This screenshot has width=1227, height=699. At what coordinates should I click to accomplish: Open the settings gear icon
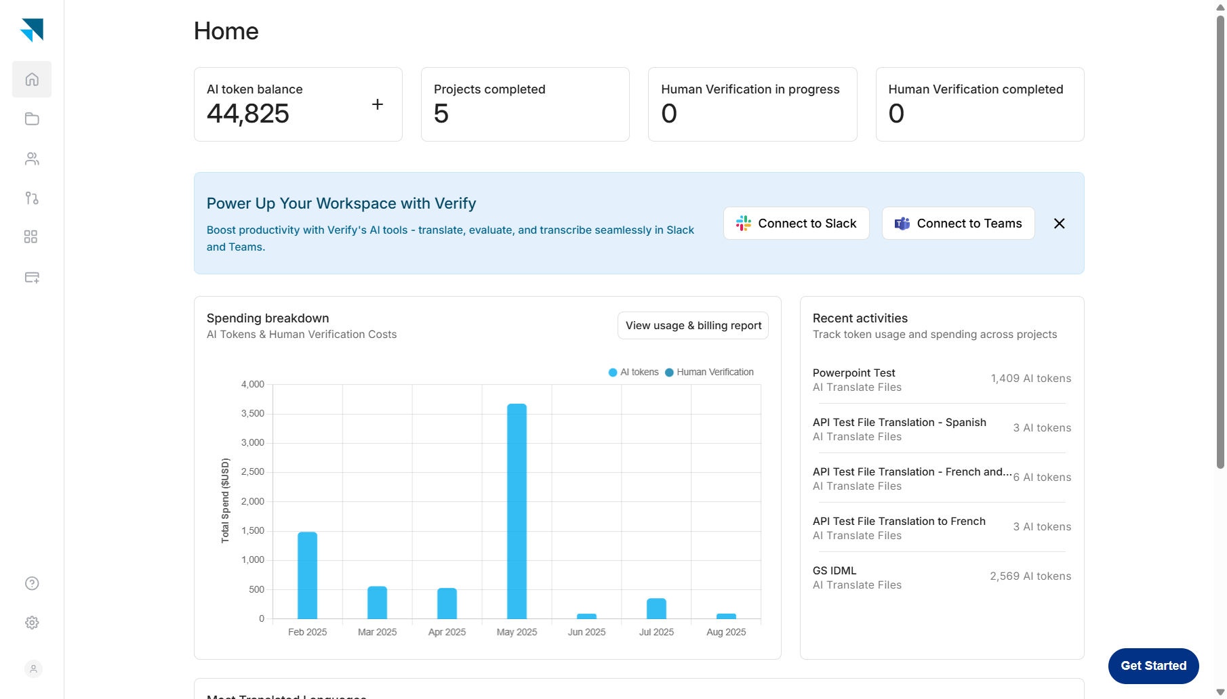32,622
